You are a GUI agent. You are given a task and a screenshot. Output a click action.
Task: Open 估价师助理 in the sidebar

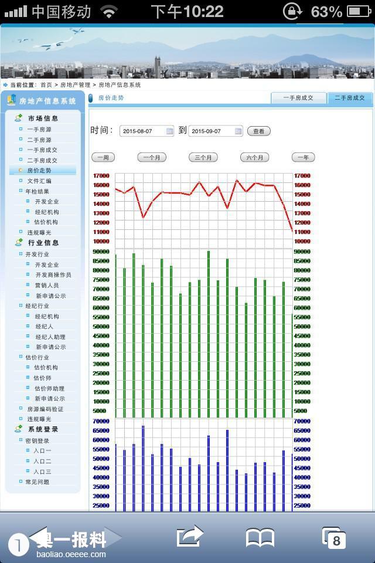(x=50, y=388)
